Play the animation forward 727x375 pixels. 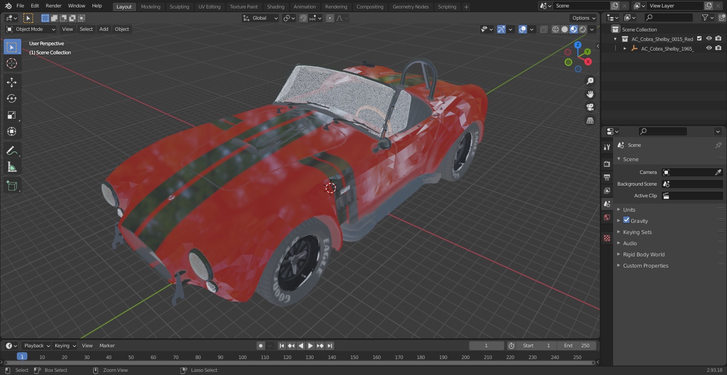point(310,346)
